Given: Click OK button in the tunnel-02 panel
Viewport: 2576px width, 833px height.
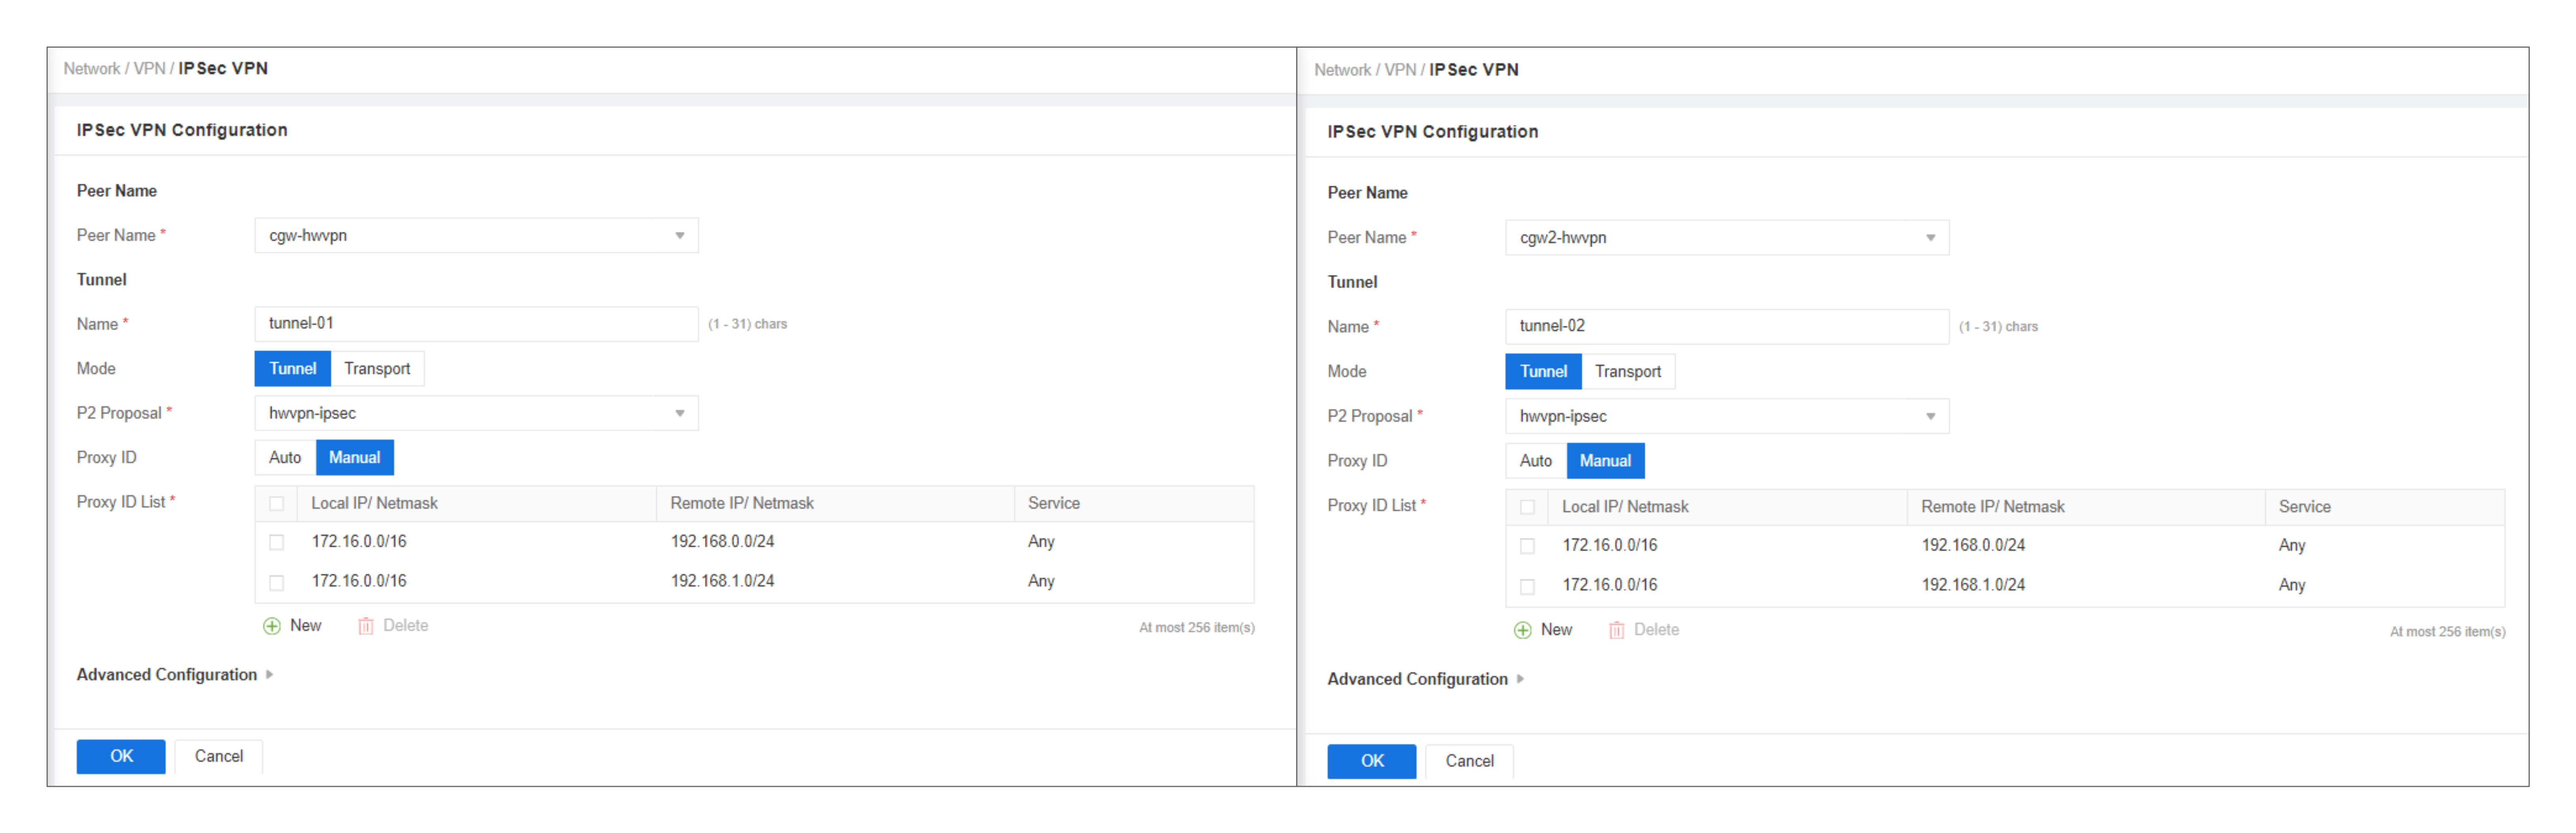Looking at the screenshot, I should [1372, 761].
